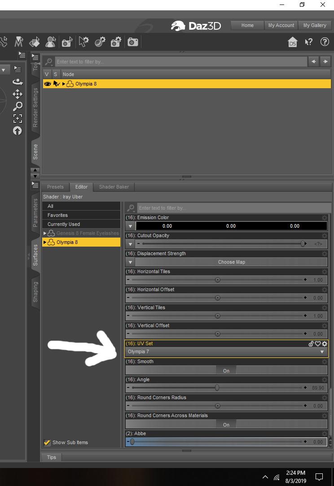Screen dimensions: 334x486
Task: Open the sphere-with-gear settings icon
Action: (x=100, y=42)
